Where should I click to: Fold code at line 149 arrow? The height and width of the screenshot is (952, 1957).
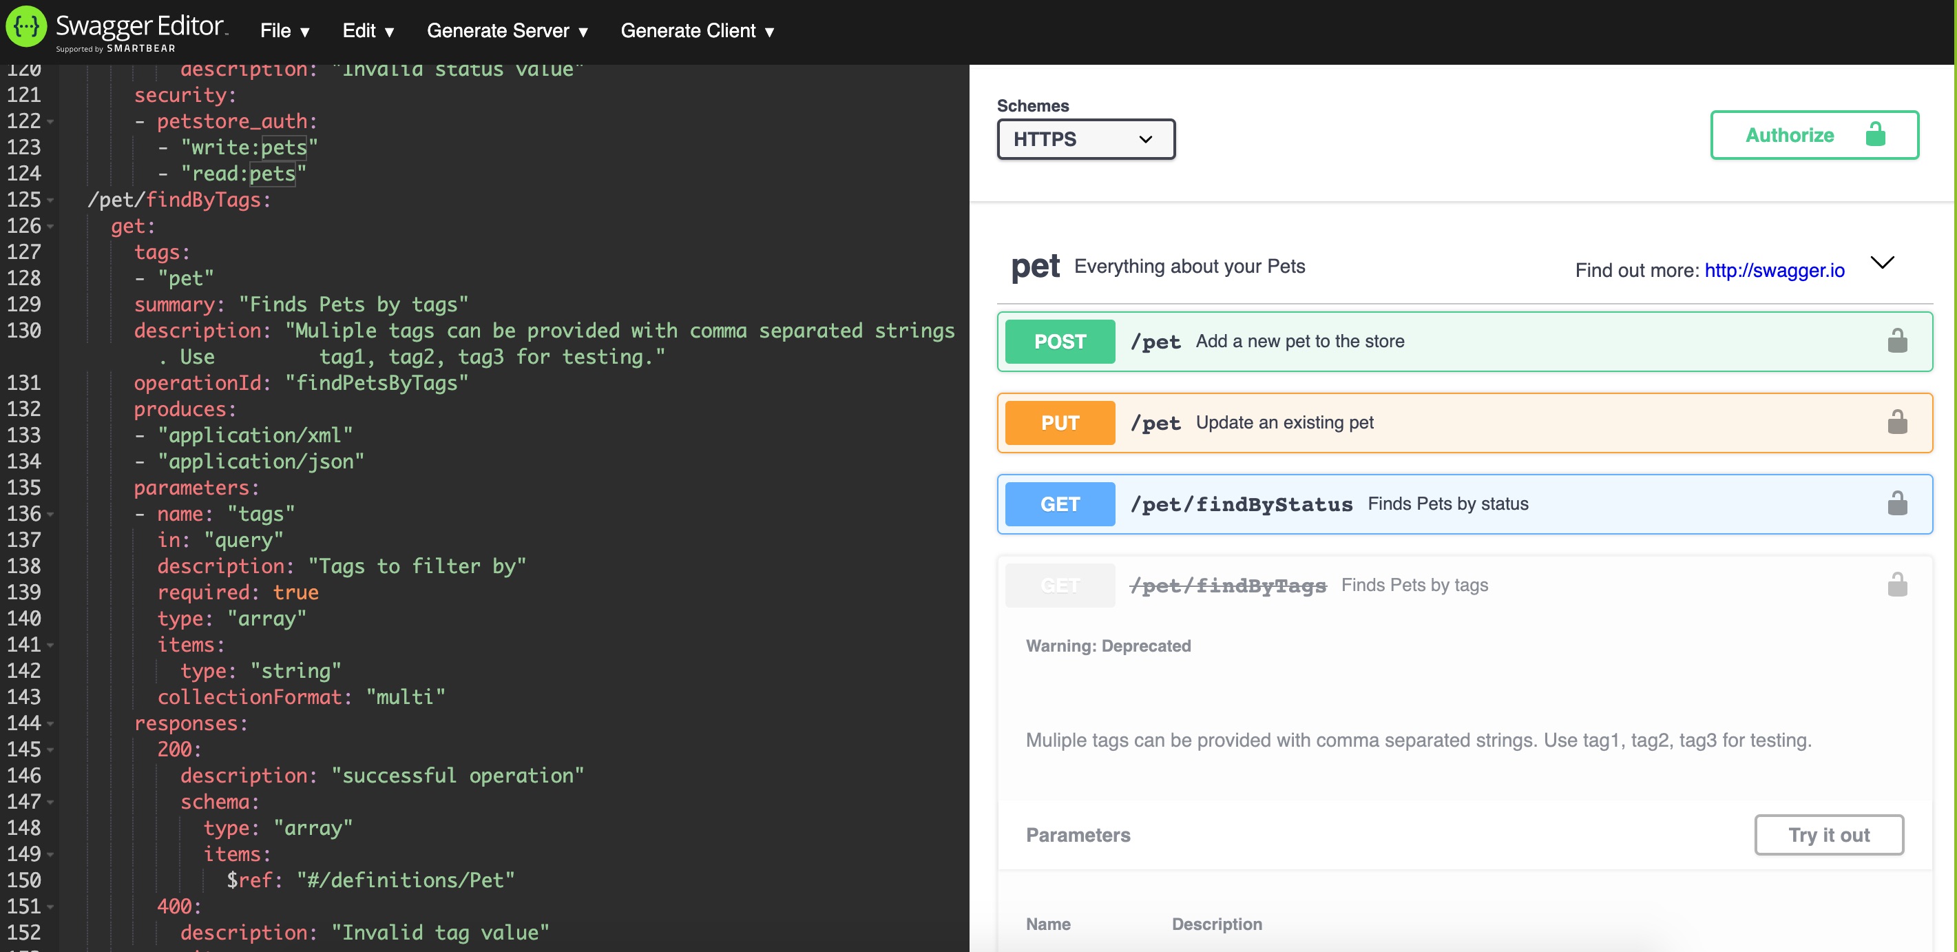(x=50, y=855)
